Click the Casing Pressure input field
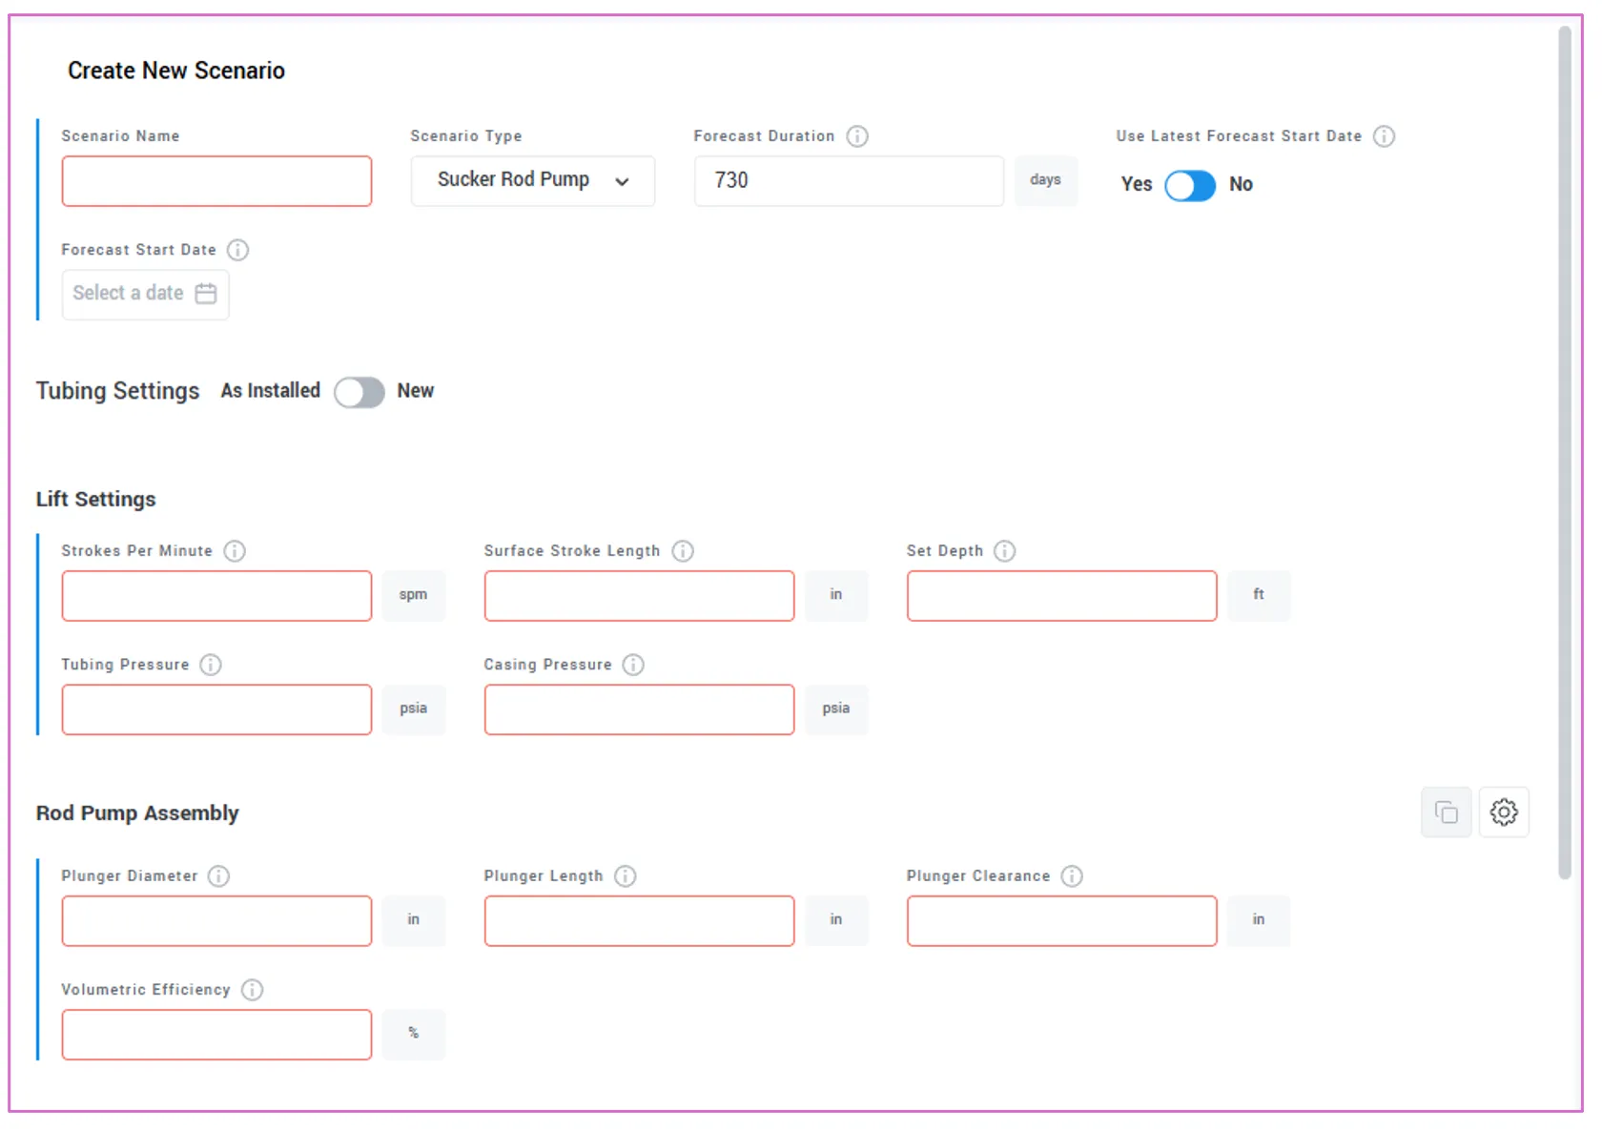Viewport: 1602px width, 1131px height. point(639,709)
